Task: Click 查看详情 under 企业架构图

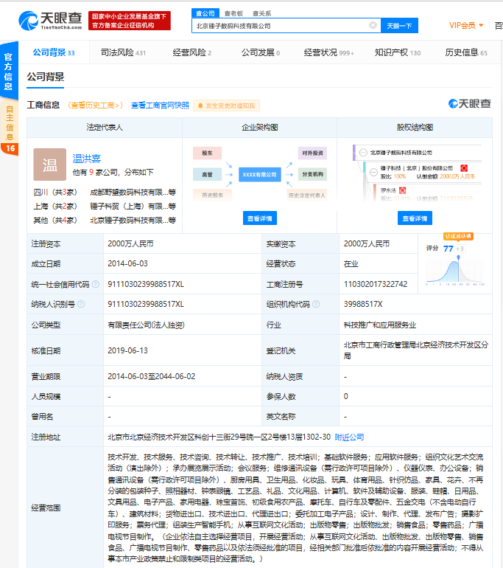Action: click(x=260, y=218)
